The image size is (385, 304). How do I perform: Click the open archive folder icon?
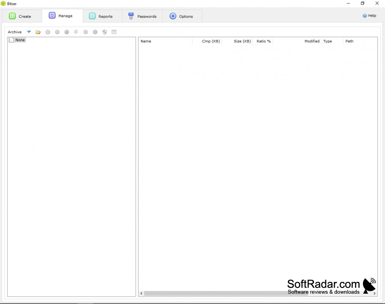click(x=38, y=32)
